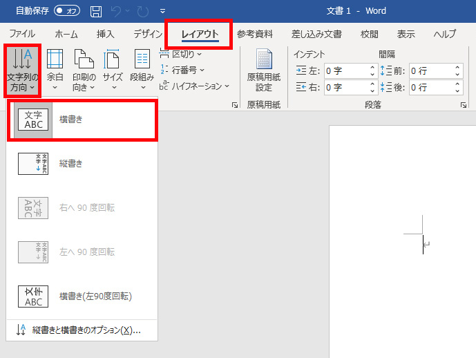Decrease the spacing after value
Viewport: 476px width, 358px height.
click(458, 91)
